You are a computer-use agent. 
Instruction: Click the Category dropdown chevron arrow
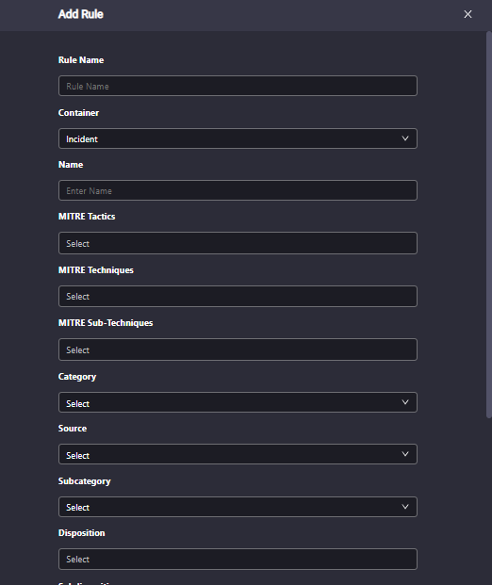(405, 402)
